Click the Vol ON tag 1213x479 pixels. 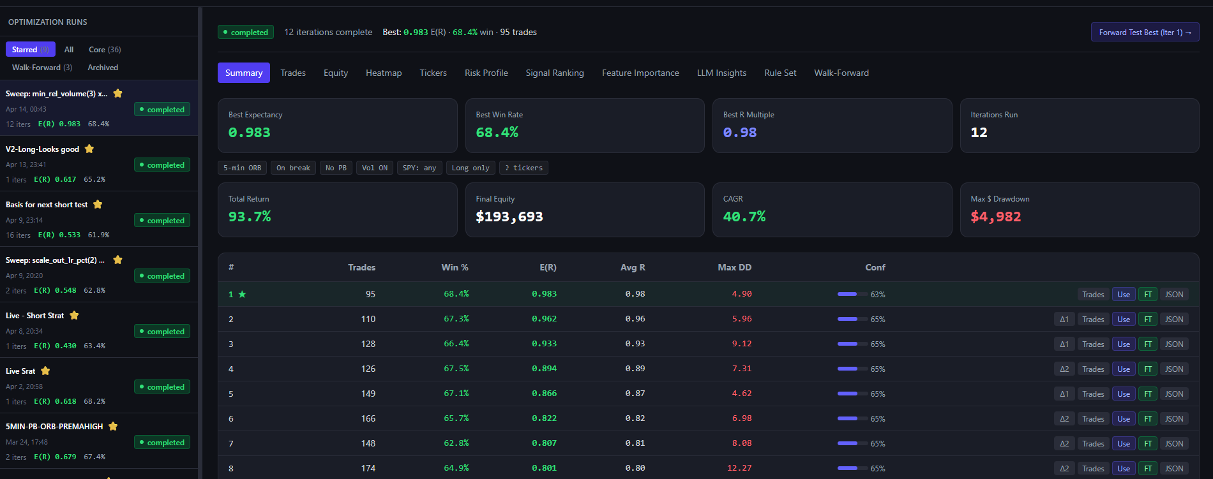tap(375, 168)
